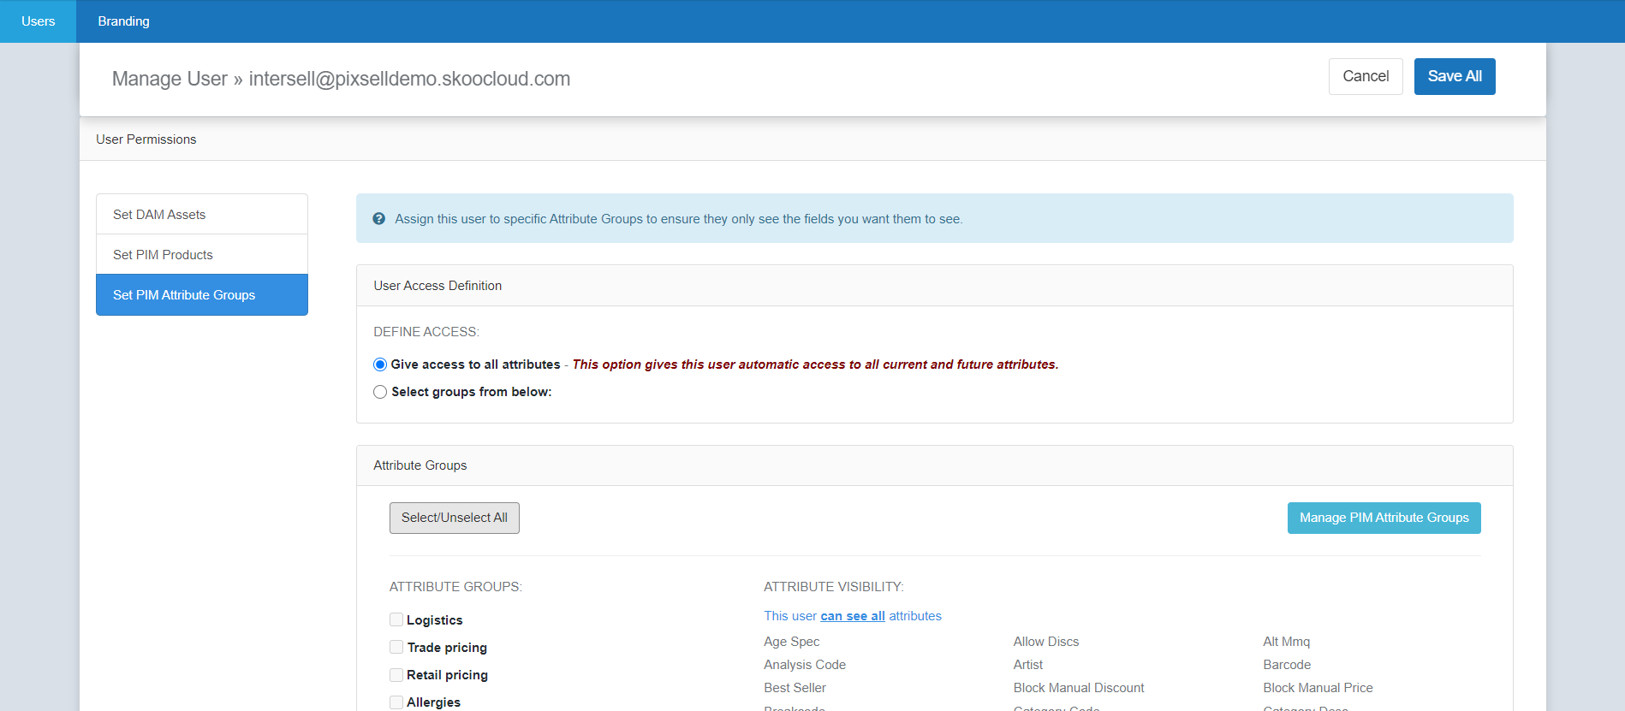1625x711 pixels.
Task: Click the ATTRIBUTE GROUPS label
Action: [455, 587]
